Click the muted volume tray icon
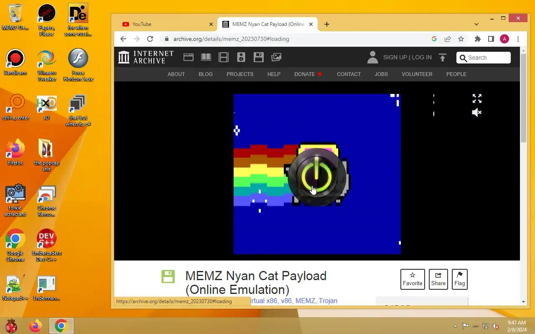This screenshot has width=535, height=334. click(496, 326)
